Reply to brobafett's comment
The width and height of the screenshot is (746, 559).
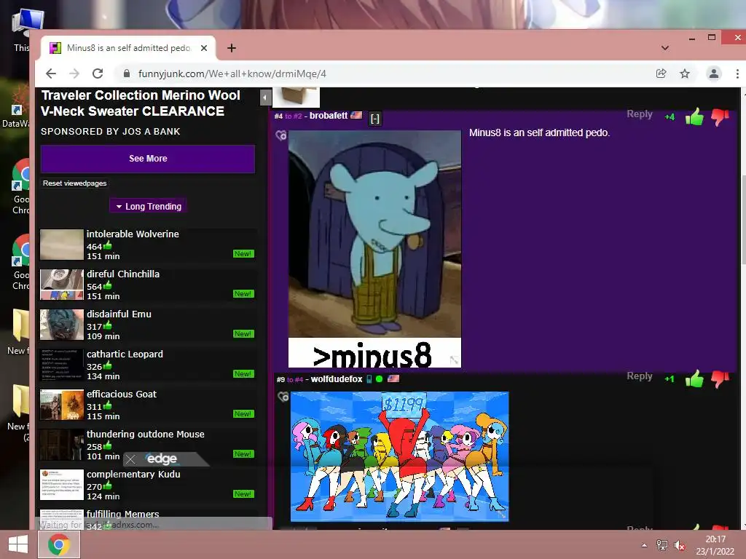(640, 114)
